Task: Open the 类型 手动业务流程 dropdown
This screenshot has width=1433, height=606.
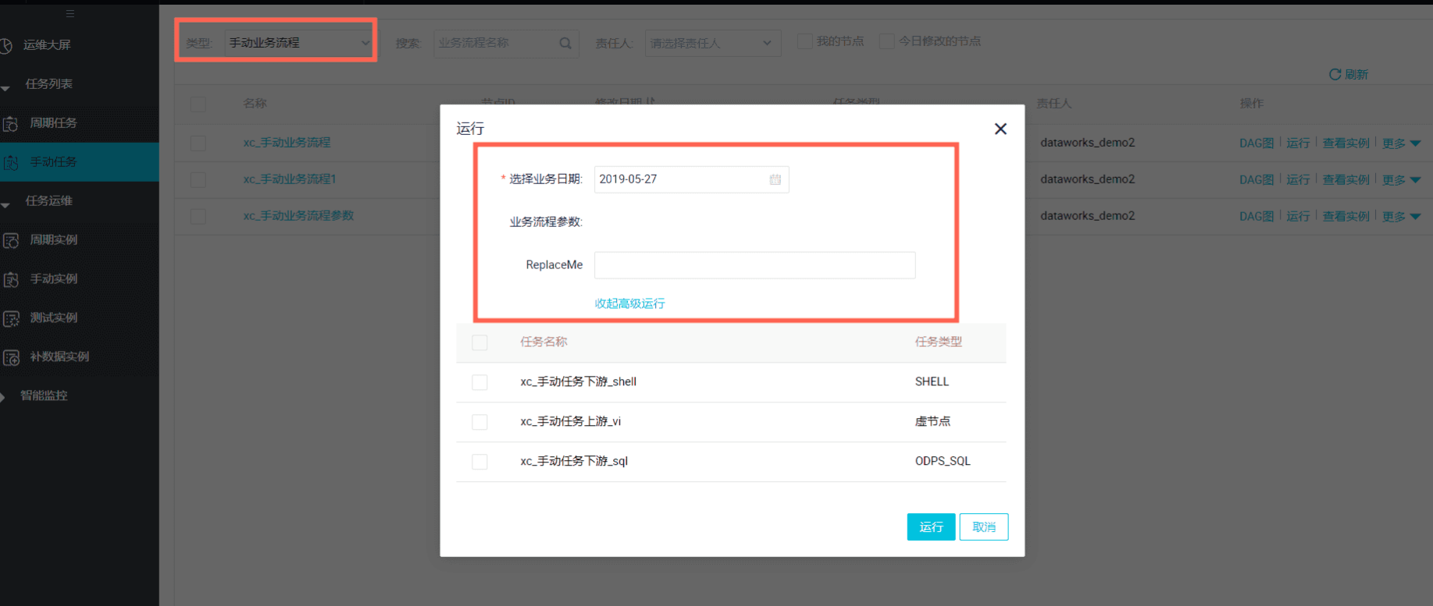Action: pyautogui.click(x=298, y=43)
